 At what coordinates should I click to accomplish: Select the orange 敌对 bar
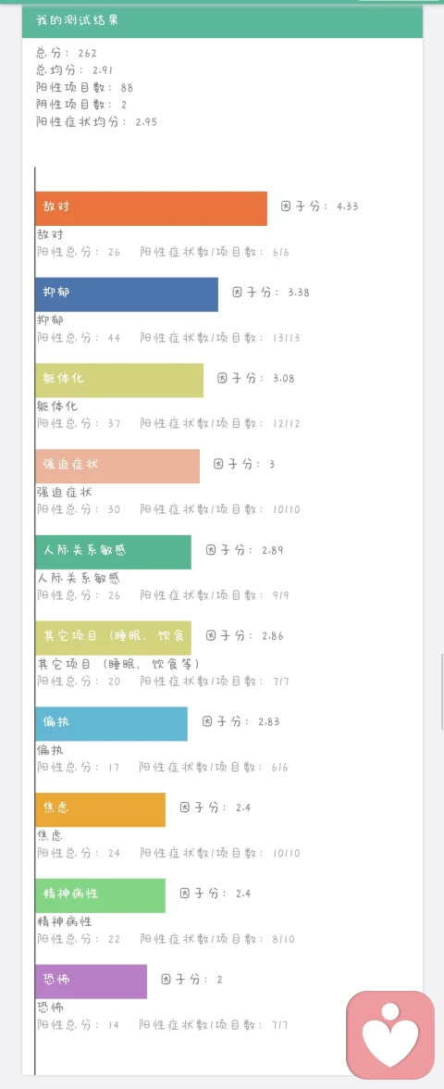tap(152, 208)
